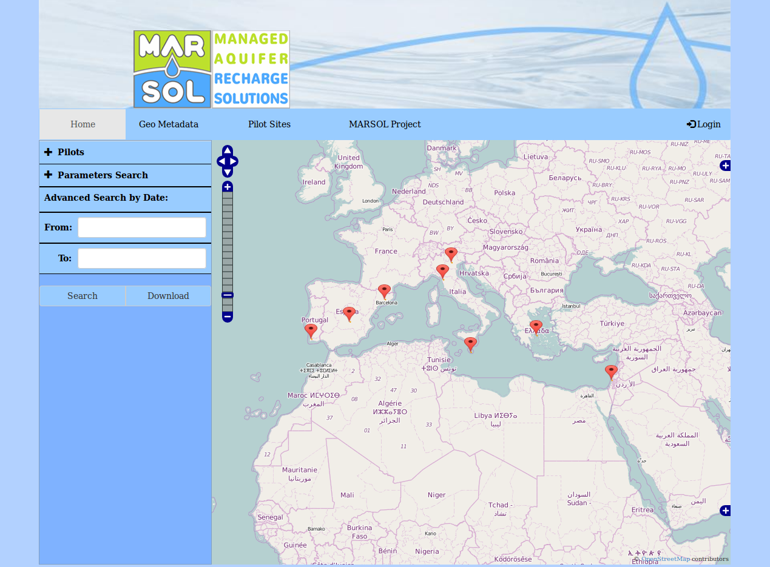770x567 pixels.
Task: Select the red marker near Barcelona
Action: [384, 292]
